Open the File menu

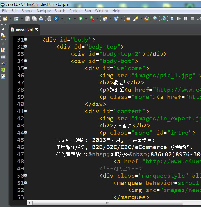tap(5, 11)
